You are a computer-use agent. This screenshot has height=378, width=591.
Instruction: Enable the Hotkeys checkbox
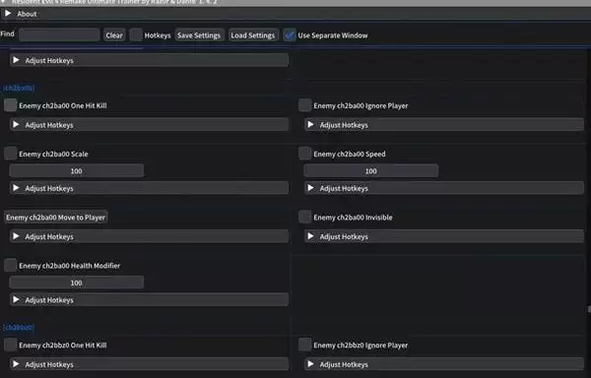[x=136, y=35]
